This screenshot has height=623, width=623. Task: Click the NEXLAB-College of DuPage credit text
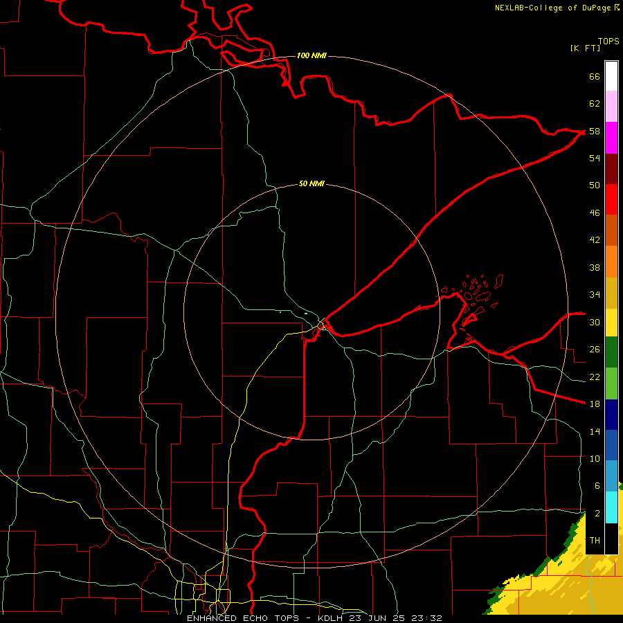pyautogui.click(x=557, y=8)
